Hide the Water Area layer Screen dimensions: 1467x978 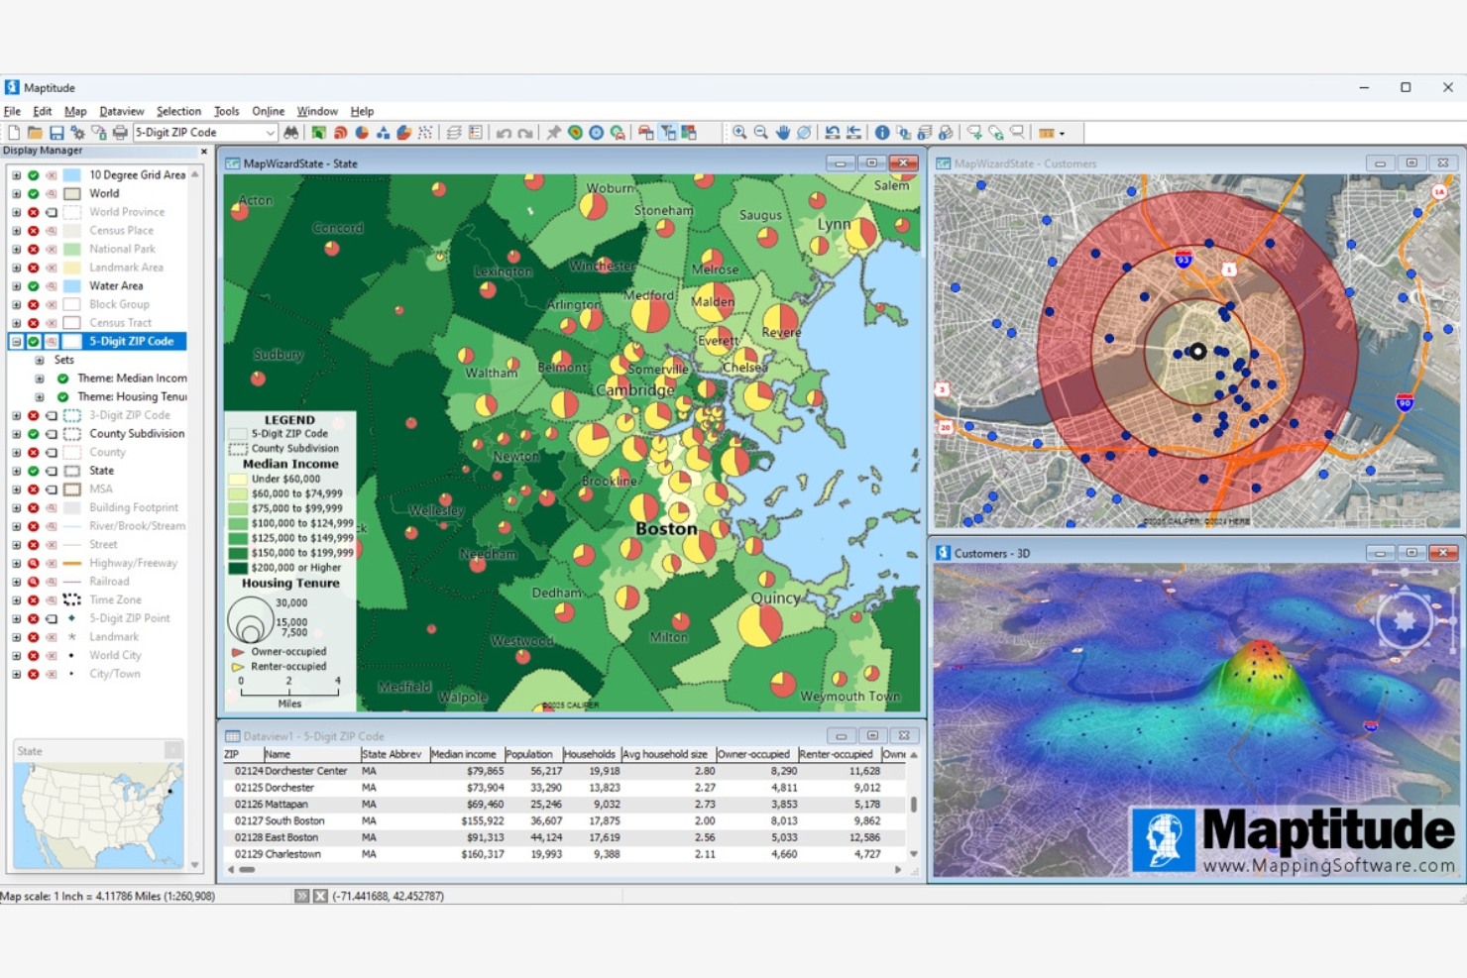(33, 285)
